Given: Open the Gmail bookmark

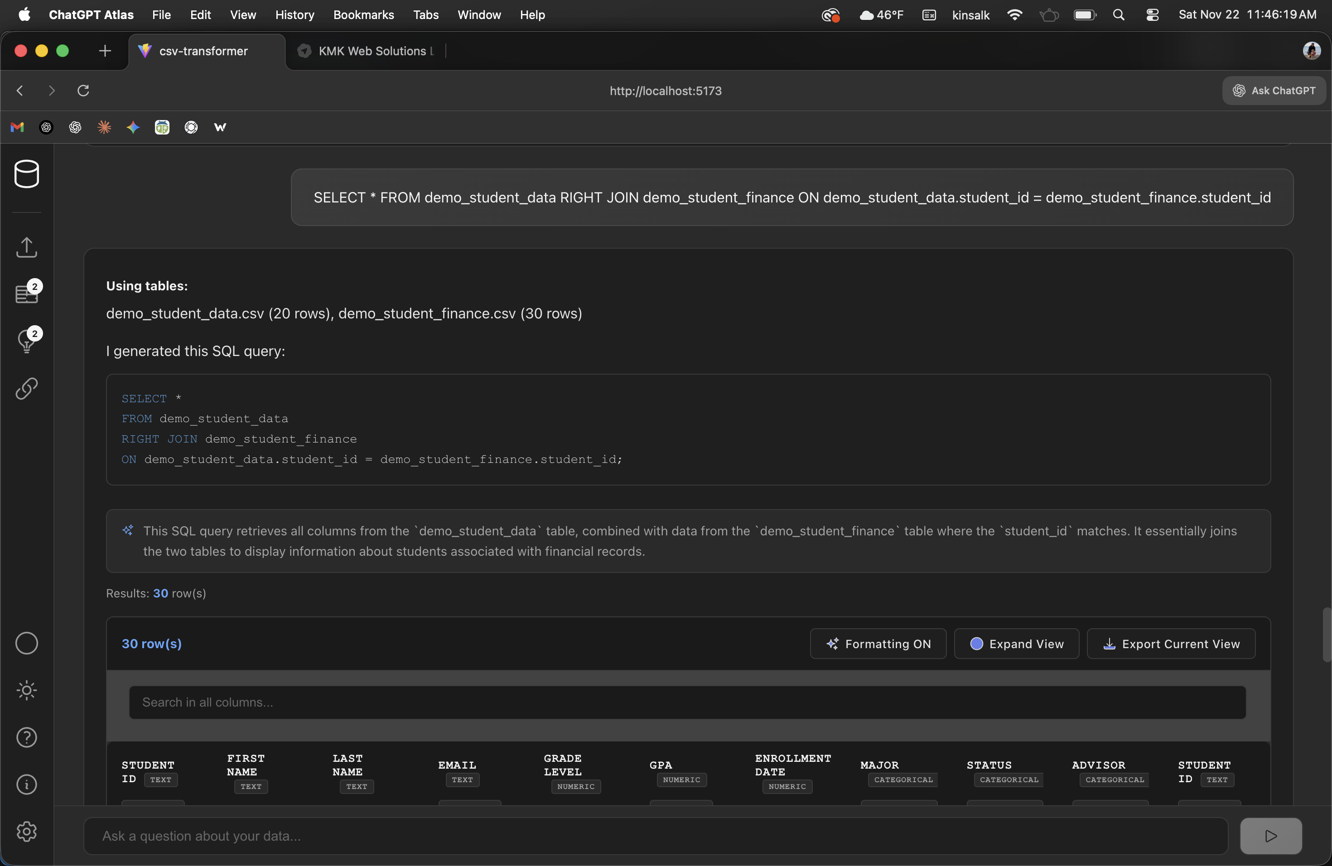Looking at the screenshot, I should 17,127.
